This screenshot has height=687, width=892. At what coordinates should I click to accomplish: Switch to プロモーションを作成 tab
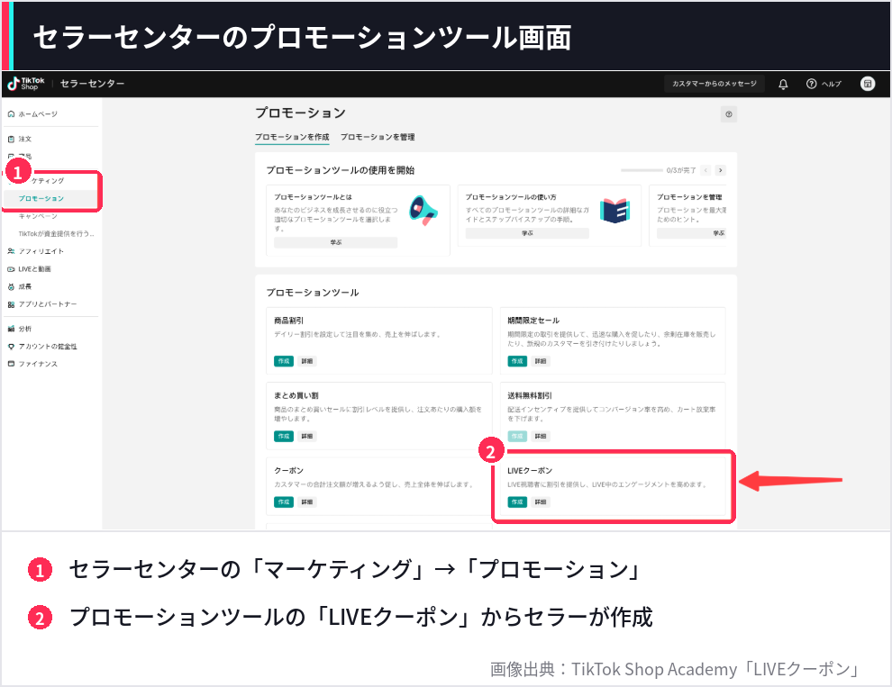click(x=292, y=137)
